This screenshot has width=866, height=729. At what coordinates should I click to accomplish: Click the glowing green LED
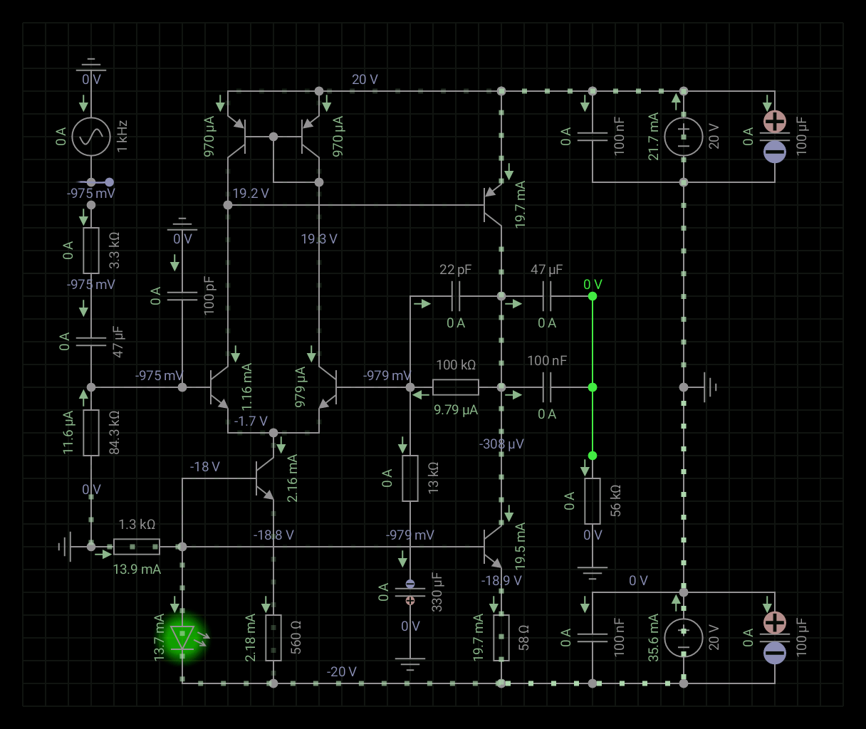(184, 637)
